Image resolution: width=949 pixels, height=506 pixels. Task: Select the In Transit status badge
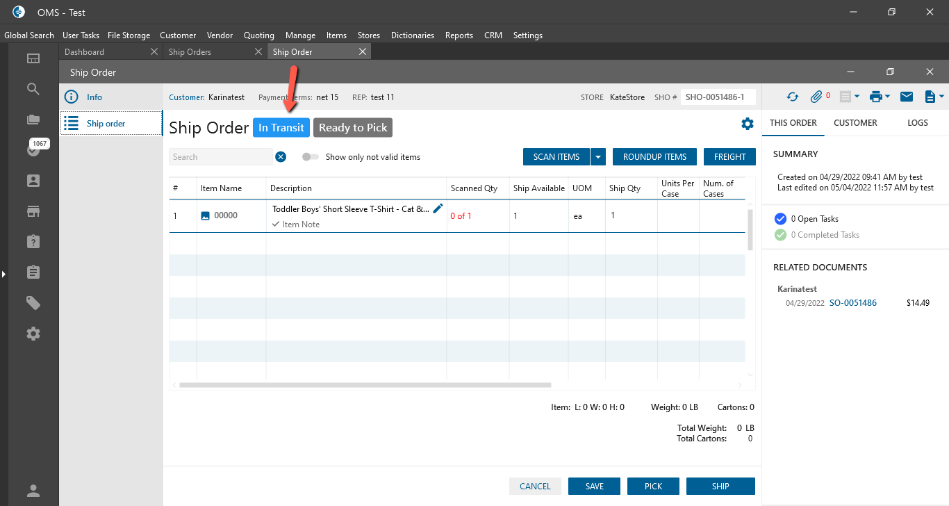click(x=281, y=128)
